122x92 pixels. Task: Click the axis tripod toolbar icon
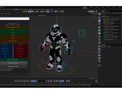pyautogui.click(x=36, y=11)
